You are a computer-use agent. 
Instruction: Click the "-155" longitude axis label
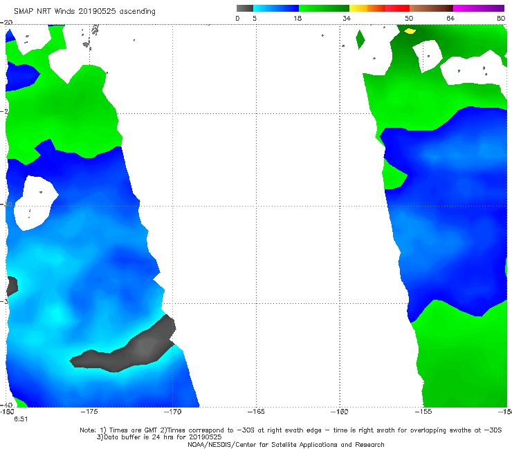click(423, 412)
